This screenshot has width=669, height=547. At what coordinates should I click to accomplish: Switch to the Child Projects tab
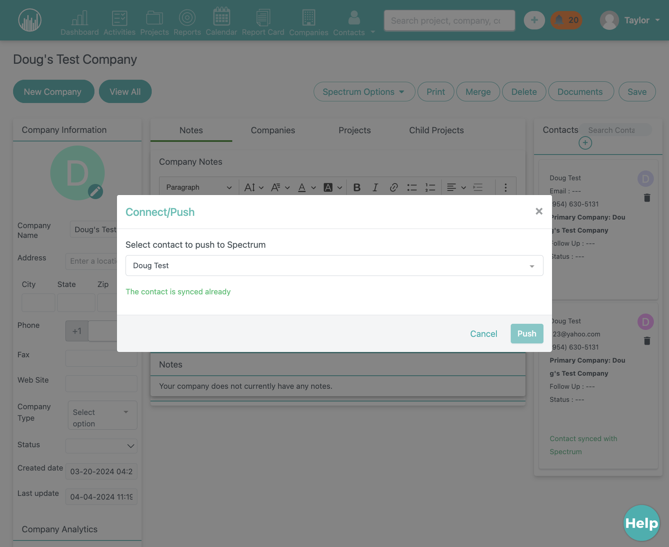(436, 130)
